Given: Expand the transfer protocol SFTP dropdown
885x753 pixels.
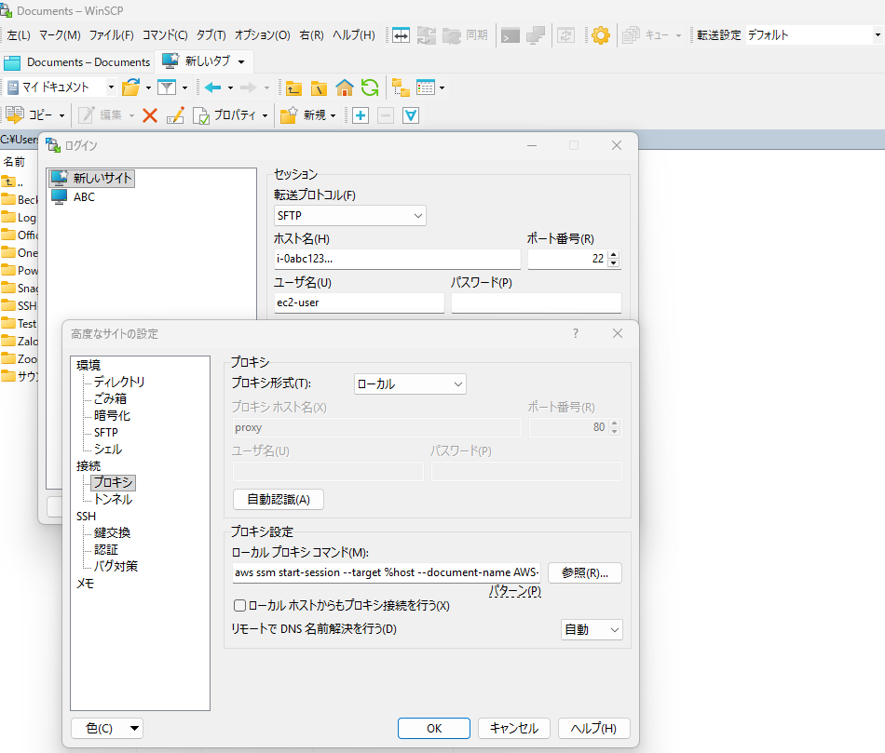Looking at the screenshot, I should (x=350, y=215).
